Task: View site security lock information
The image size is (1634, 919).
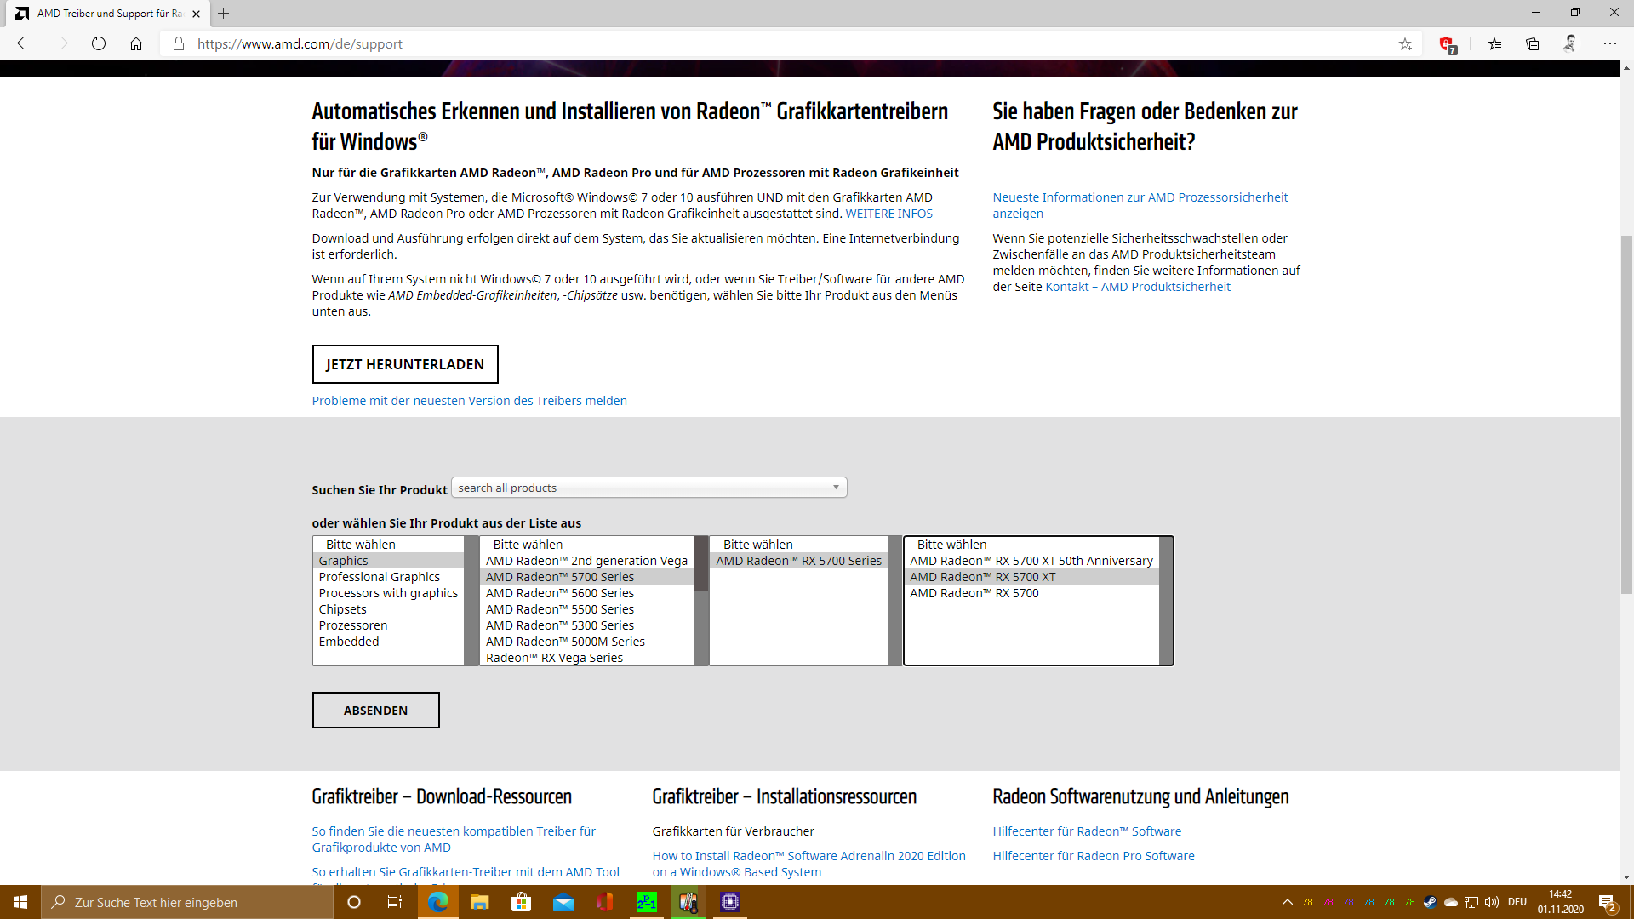Action: pos(179,43)
